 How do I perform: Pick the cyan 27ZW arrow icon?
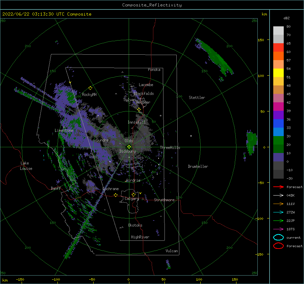[278, 212]
